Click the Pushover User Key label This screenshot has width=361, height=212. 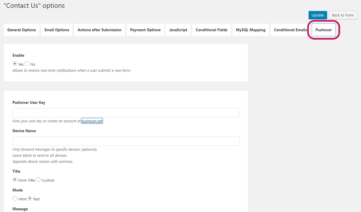pyautogui.click(x=29, y=102)
